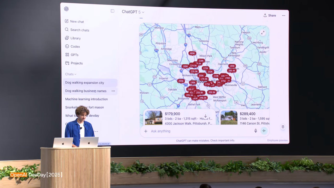Open the Machine learning introduction chat
334x188 pixels.
tap(86, 99)
